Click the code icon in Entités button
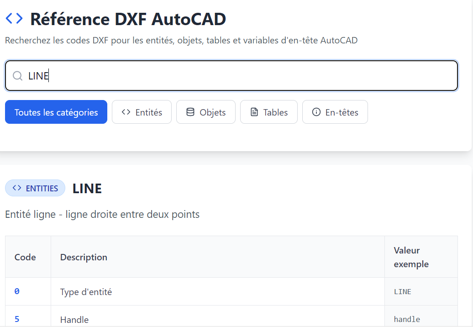 tap(126, 112)
